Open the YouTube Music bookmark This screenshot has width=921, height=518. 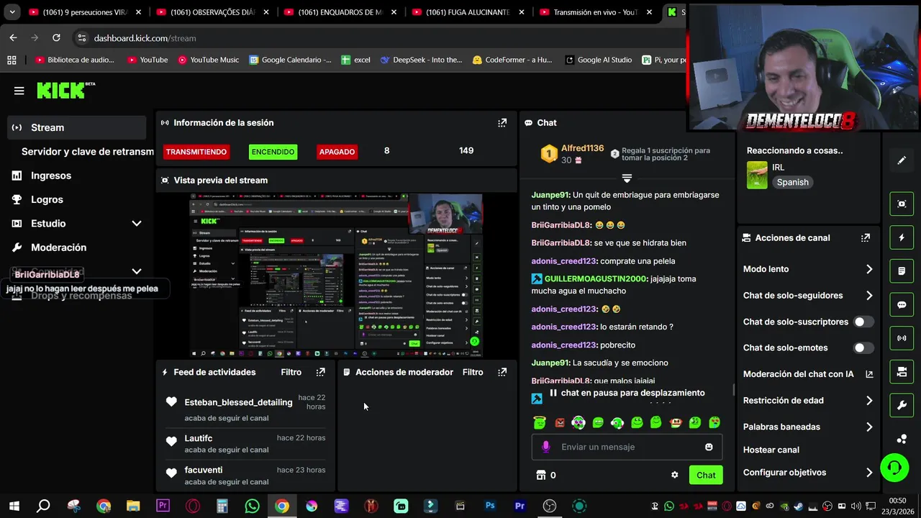pyautogui.click(x=209, y=60)
